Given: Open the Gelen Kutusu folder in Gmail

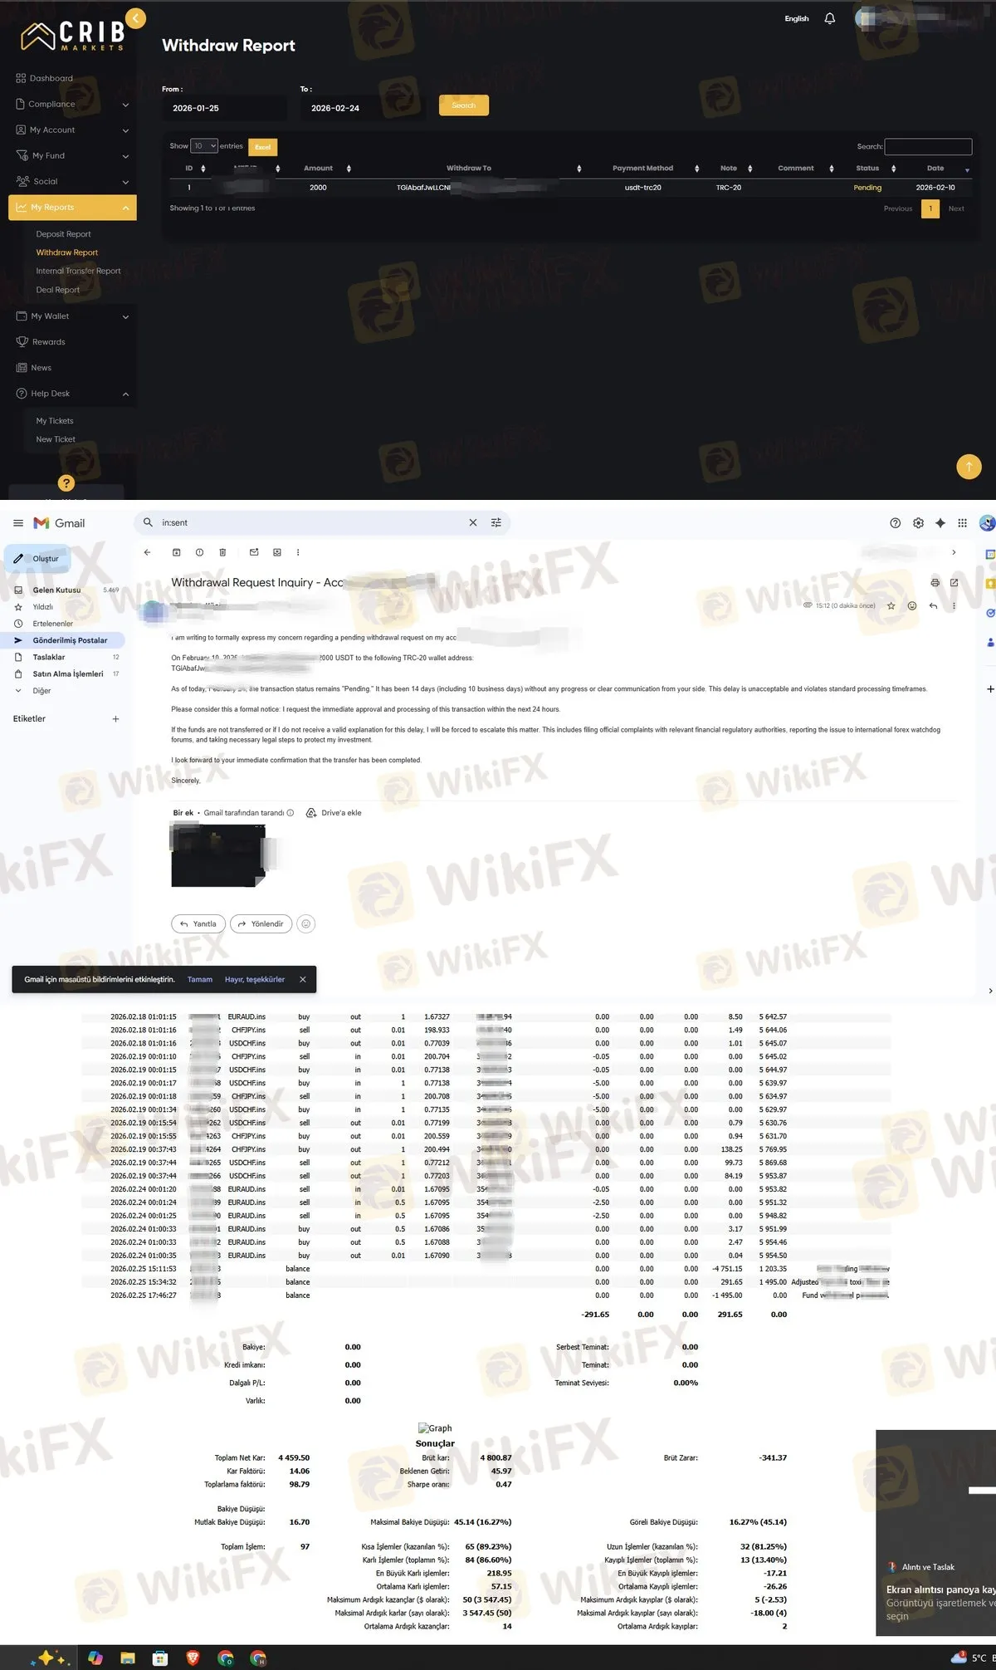Looking at the screenshot, I should (56, 590).
